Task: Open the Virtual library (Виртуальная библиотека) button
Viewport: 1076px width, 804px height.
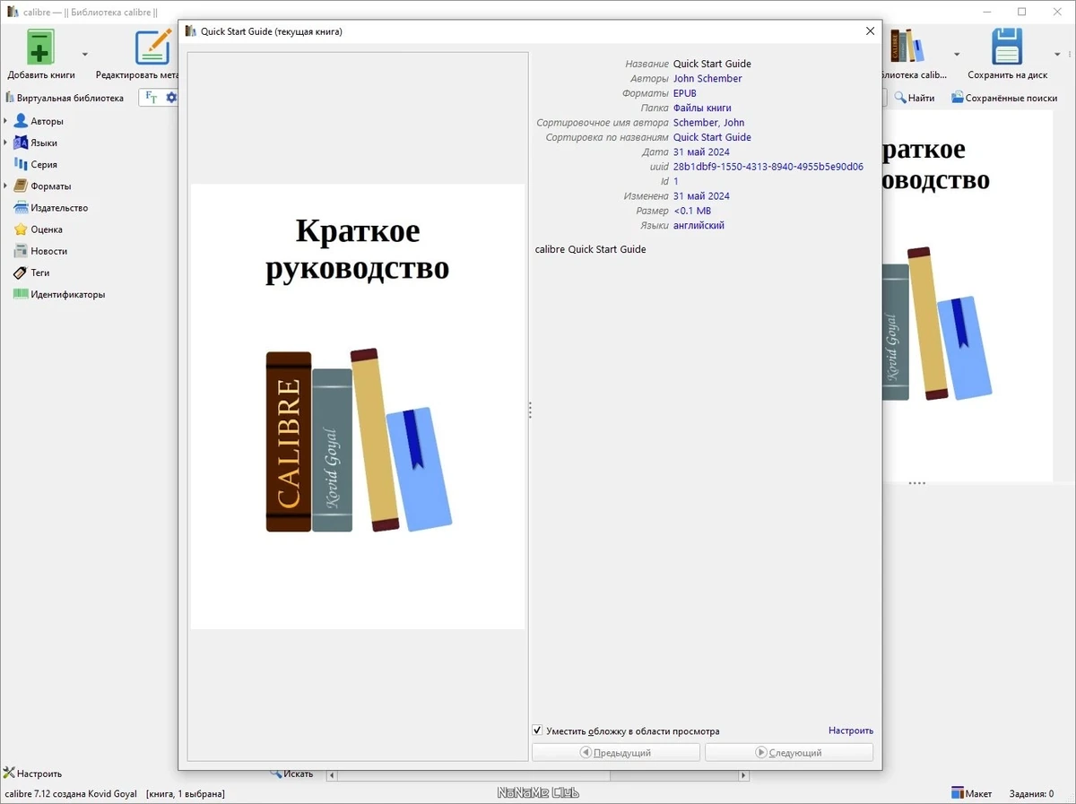Action: point(65,98)
